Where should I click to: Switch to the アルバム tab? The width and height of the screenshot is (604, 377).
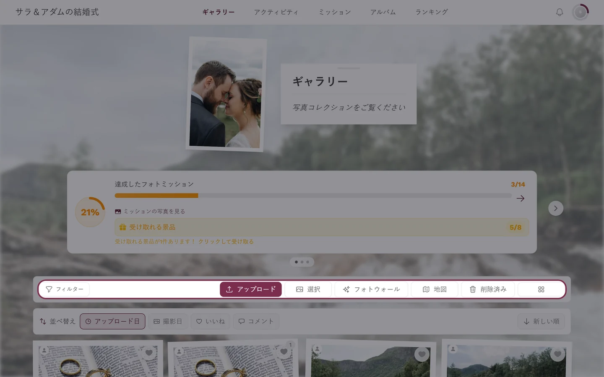(383, 12)
